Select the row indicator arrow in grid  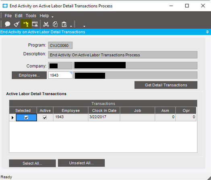(x=12, y=118)
